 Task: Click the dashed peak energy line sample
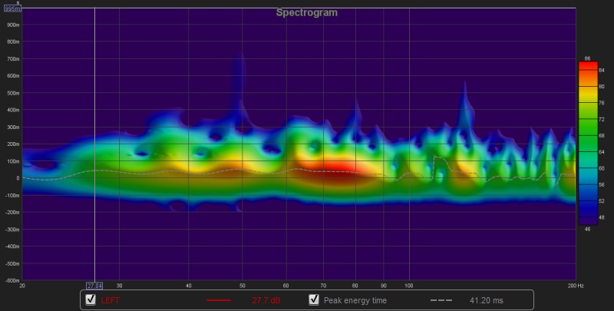pos(441,300)
